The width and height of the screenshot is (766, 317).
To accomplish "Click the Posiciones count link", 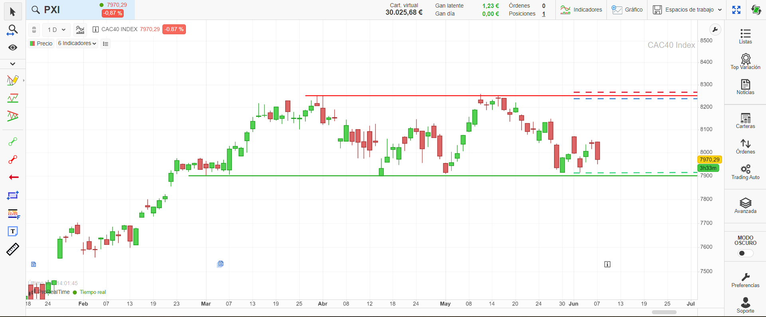I will [x=543, y=14].
